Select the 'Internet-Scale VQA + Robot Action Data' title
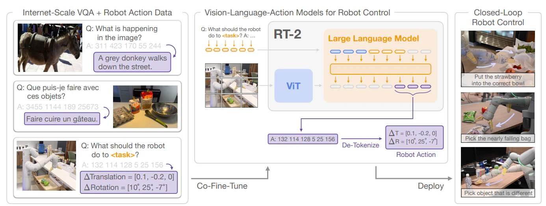Screen dimensions: 546x206 (x=97, y=13)
